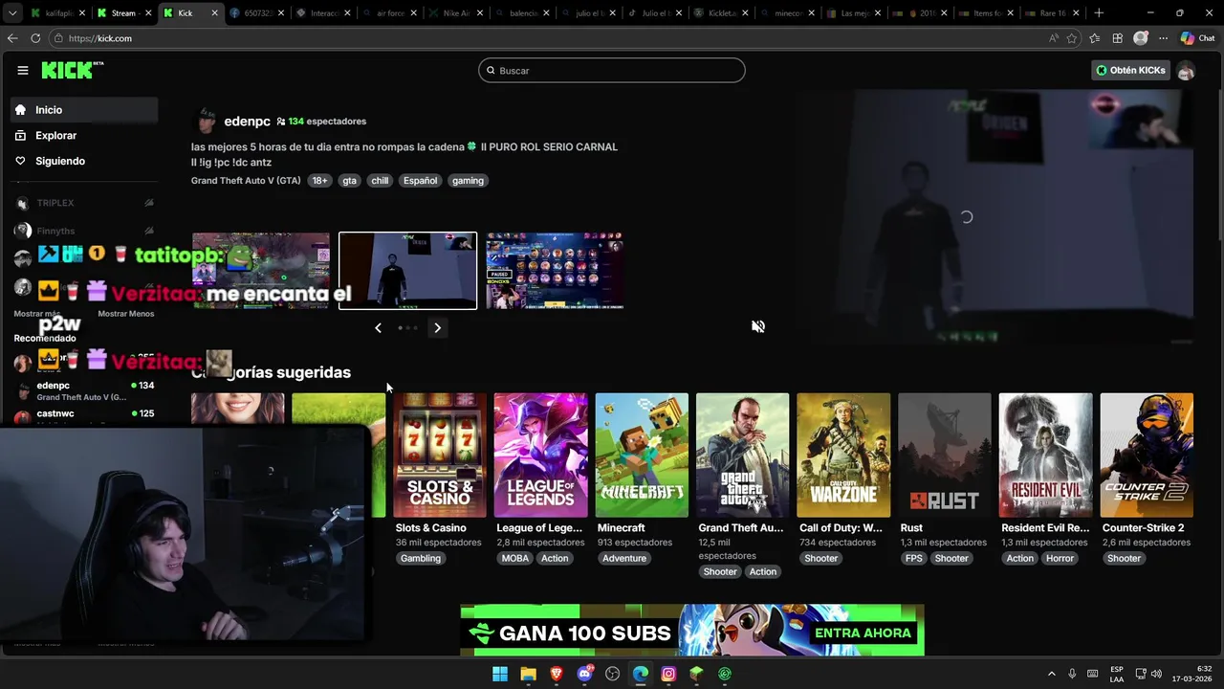The width and height of the screenshot is (1224, 689).
Task: Open Copilot Chat in browser
Action: 1197,38
